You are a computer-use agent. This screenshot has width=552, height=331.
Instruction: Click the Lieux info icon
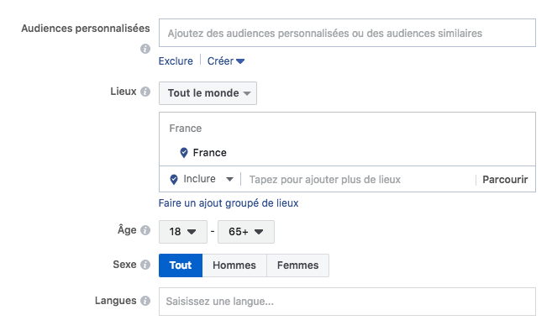click(145, 92)
